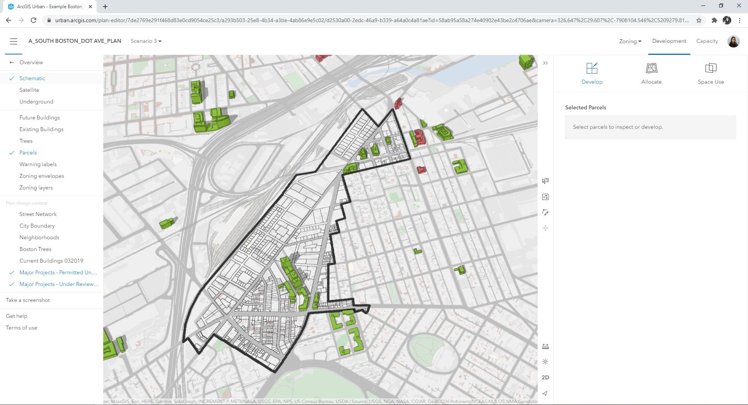
Task: Select the parcel selection tool on map toolbar
Action: pyautogui.click(x=545, y=181)
